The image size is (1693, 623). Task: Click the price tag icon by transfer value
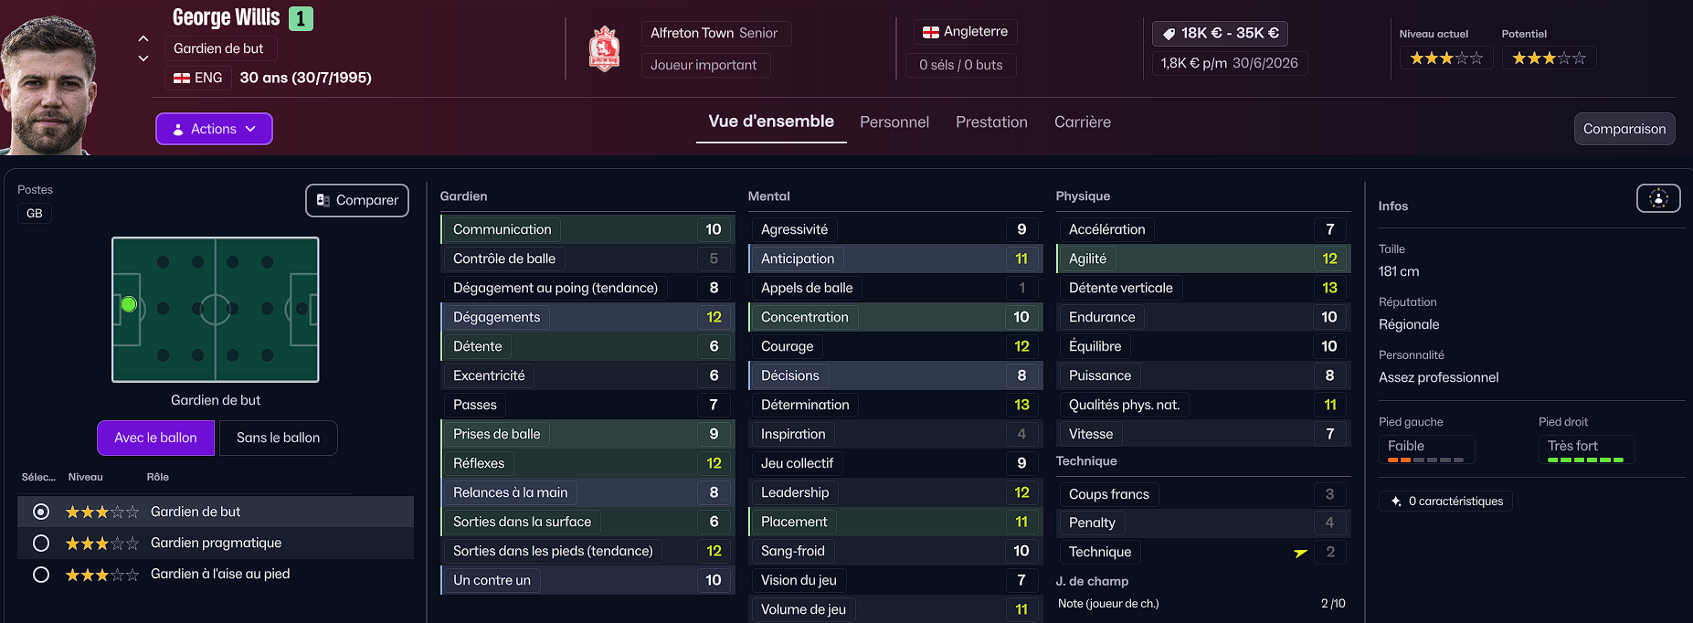tap(1169, 34)
